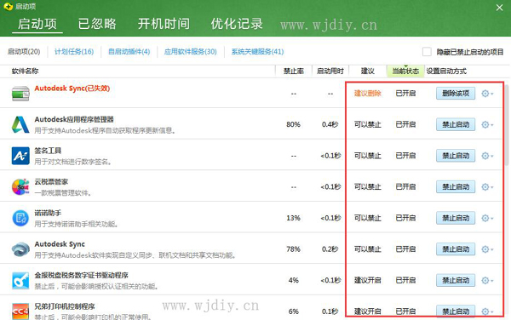This screenshot has height=320, width=511.
Task: Click the Autodesk应用程序管理器 logo icon
Action: [20, 124]
